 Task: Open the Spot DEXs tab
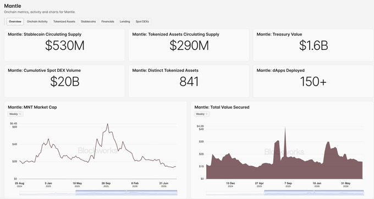(x=142, y=21)
